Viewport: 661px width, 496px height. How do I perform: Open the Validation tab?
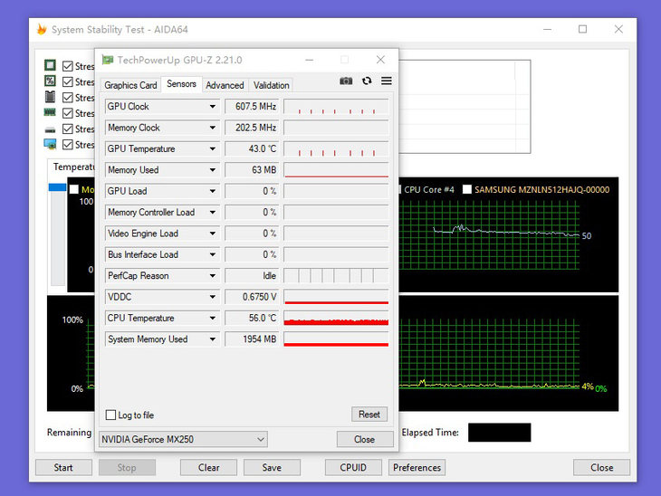[271, 85]
